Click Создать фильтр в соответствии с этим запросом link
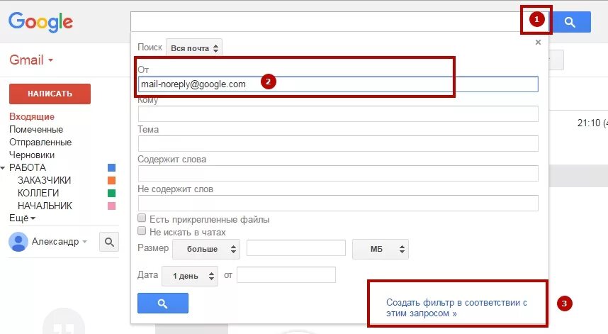Viewport: 608px width, 334px height. coord(456,308)
